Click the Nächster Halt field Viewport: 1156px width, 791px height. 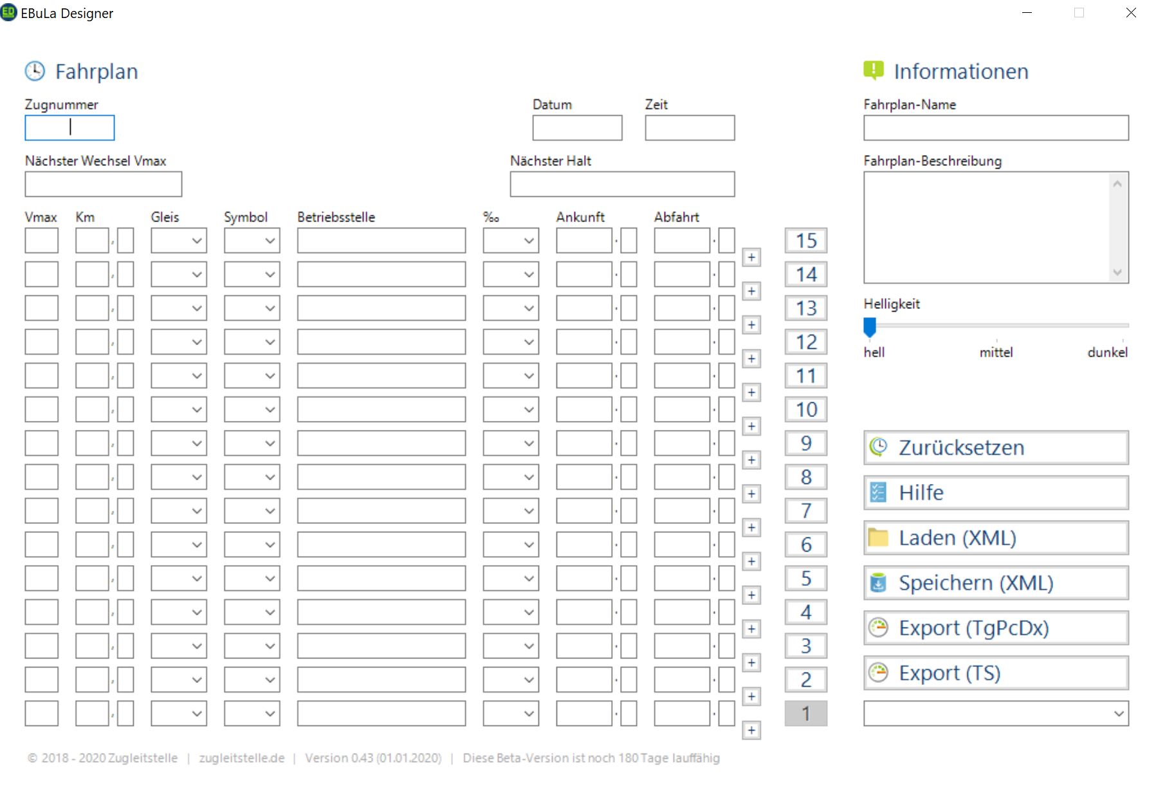(x=622, y=184)
